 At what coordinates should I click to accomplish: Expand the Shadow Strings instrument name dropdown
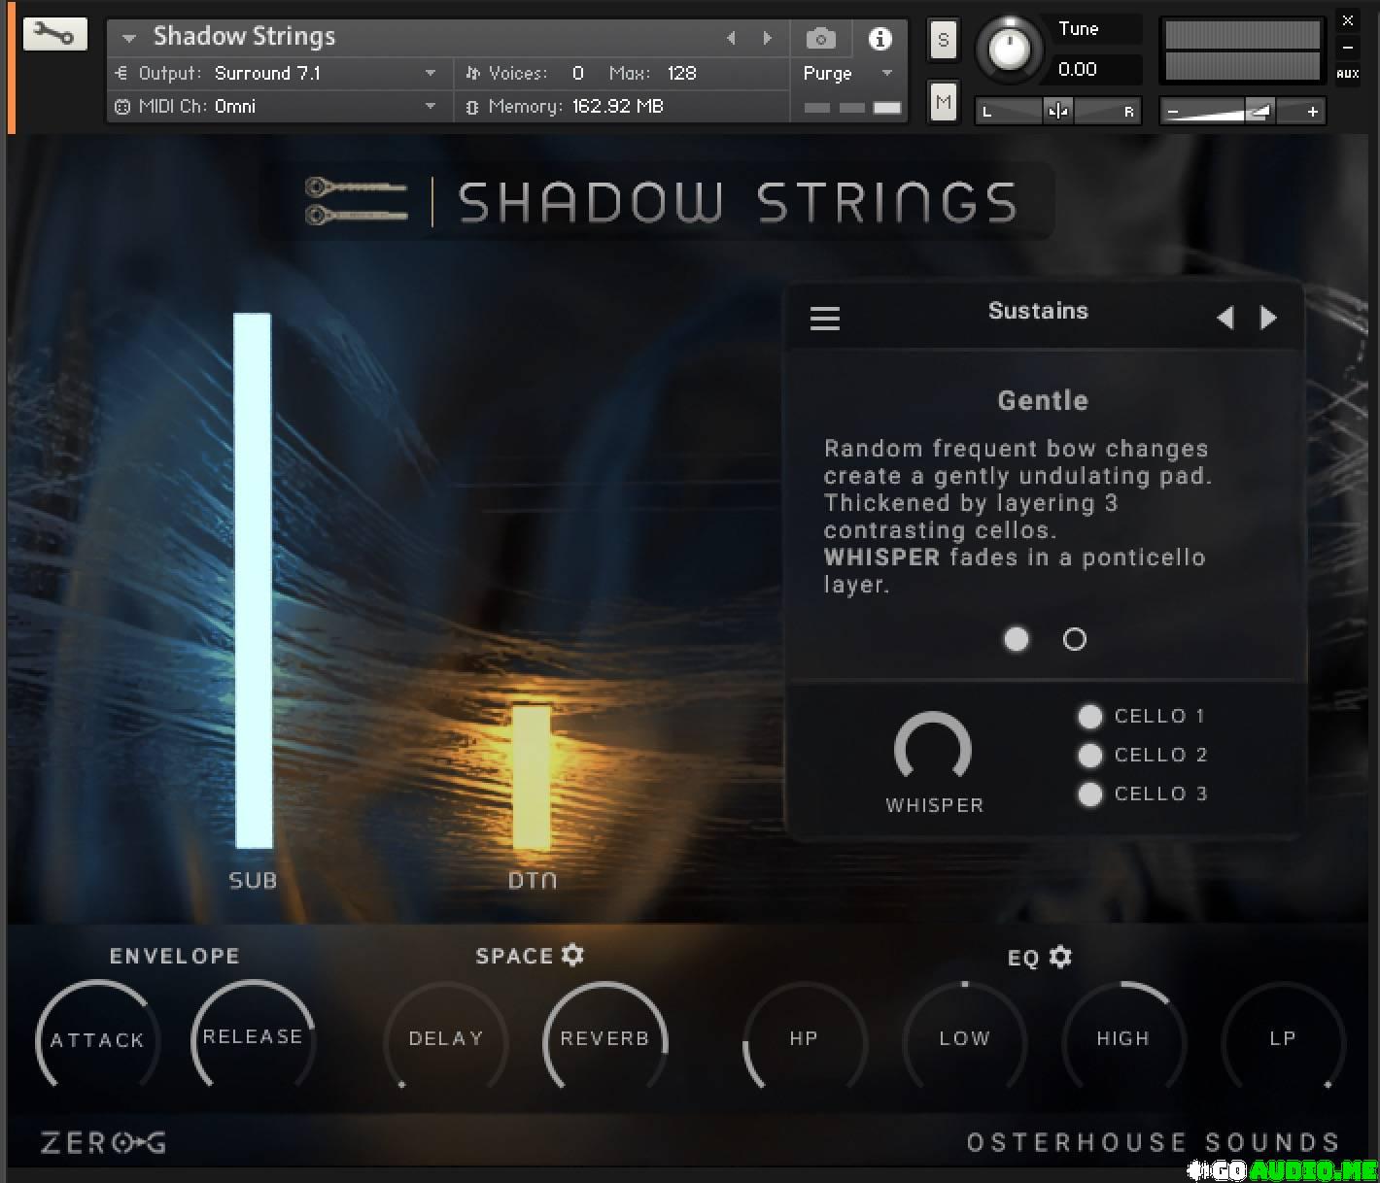tap(128, 39)
